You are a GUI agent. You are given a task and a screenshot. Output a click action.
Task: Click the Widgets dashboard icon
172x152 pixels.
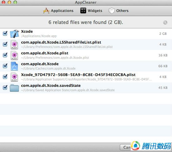tap(83, 11)
